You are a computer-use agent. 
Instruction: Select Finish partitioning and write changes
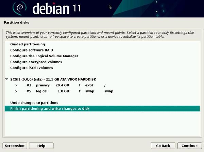(x=50, y=109)
